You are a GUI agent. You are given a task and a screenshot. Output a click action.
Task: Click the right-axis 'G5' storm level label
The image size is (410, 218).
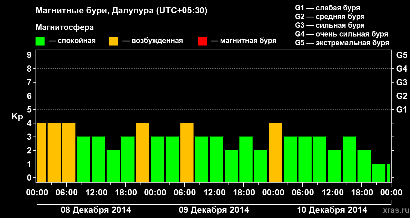[402, 55]
